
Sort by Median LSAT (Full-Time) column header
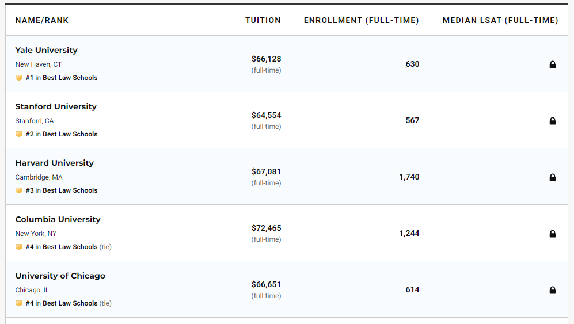point(500,20)
